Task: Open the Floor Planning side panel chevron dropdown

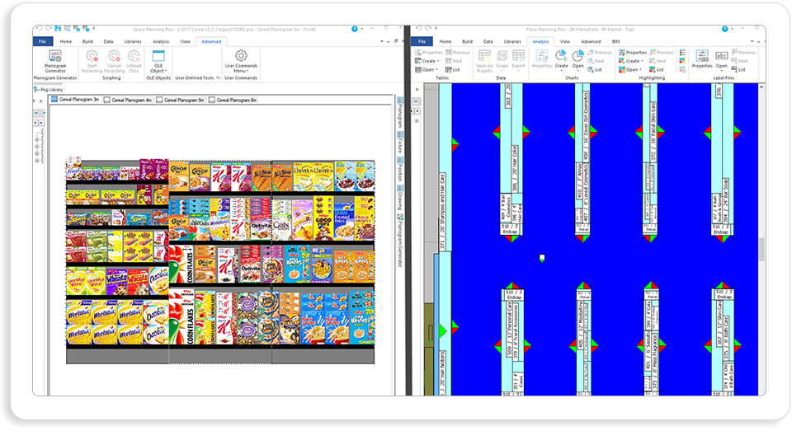Action: click(416, 101)
